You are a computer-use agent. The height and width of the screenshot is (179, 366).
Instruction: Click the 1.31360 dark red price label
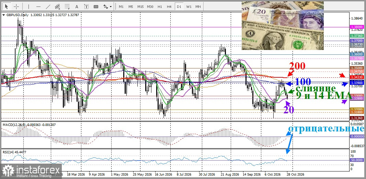coord(357,118)
